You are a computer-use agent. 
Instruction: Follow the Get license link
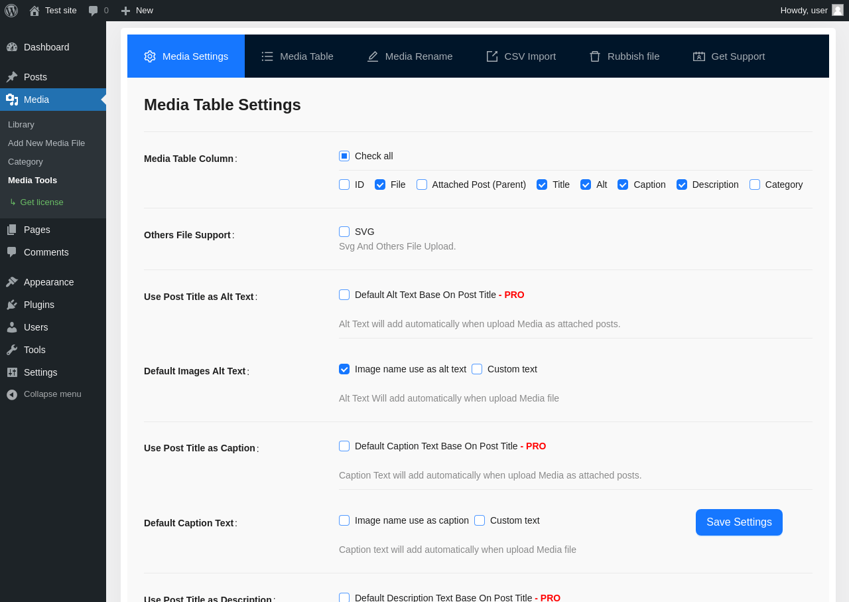pyautogui.click(x=41, y=202)
